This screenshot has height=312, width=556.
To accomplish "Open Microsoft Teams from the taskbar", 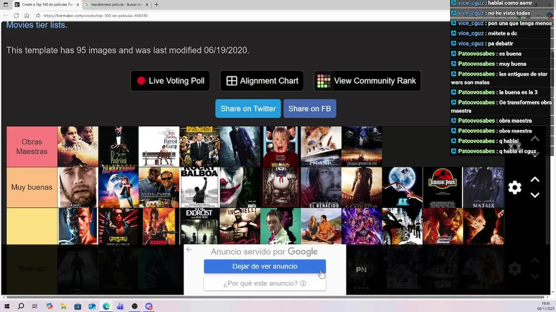I will click(x=120, y=306).
